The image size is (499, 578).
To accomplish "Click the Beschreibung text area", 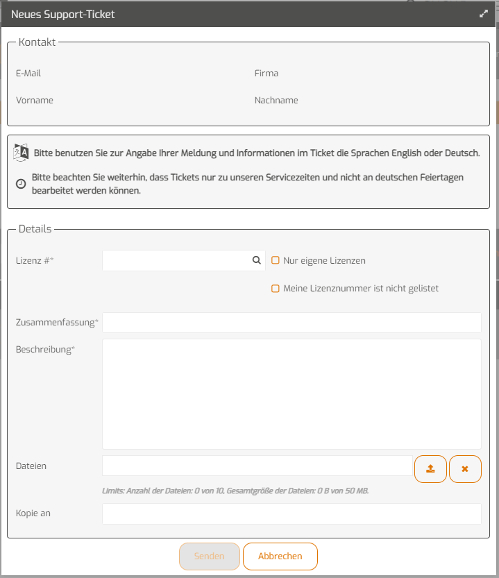I will [291, 392].
